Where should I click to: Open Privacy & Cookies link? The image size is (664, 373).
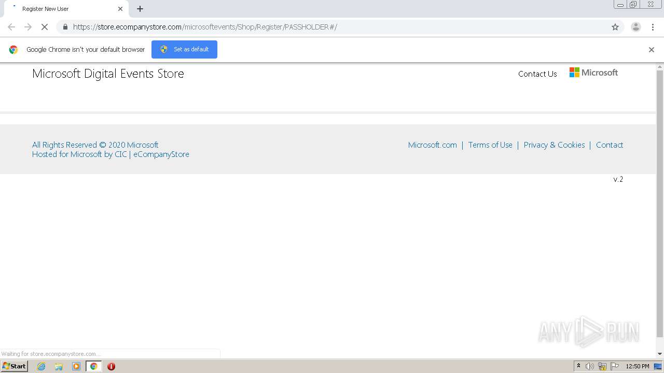(x=554, y=145)
